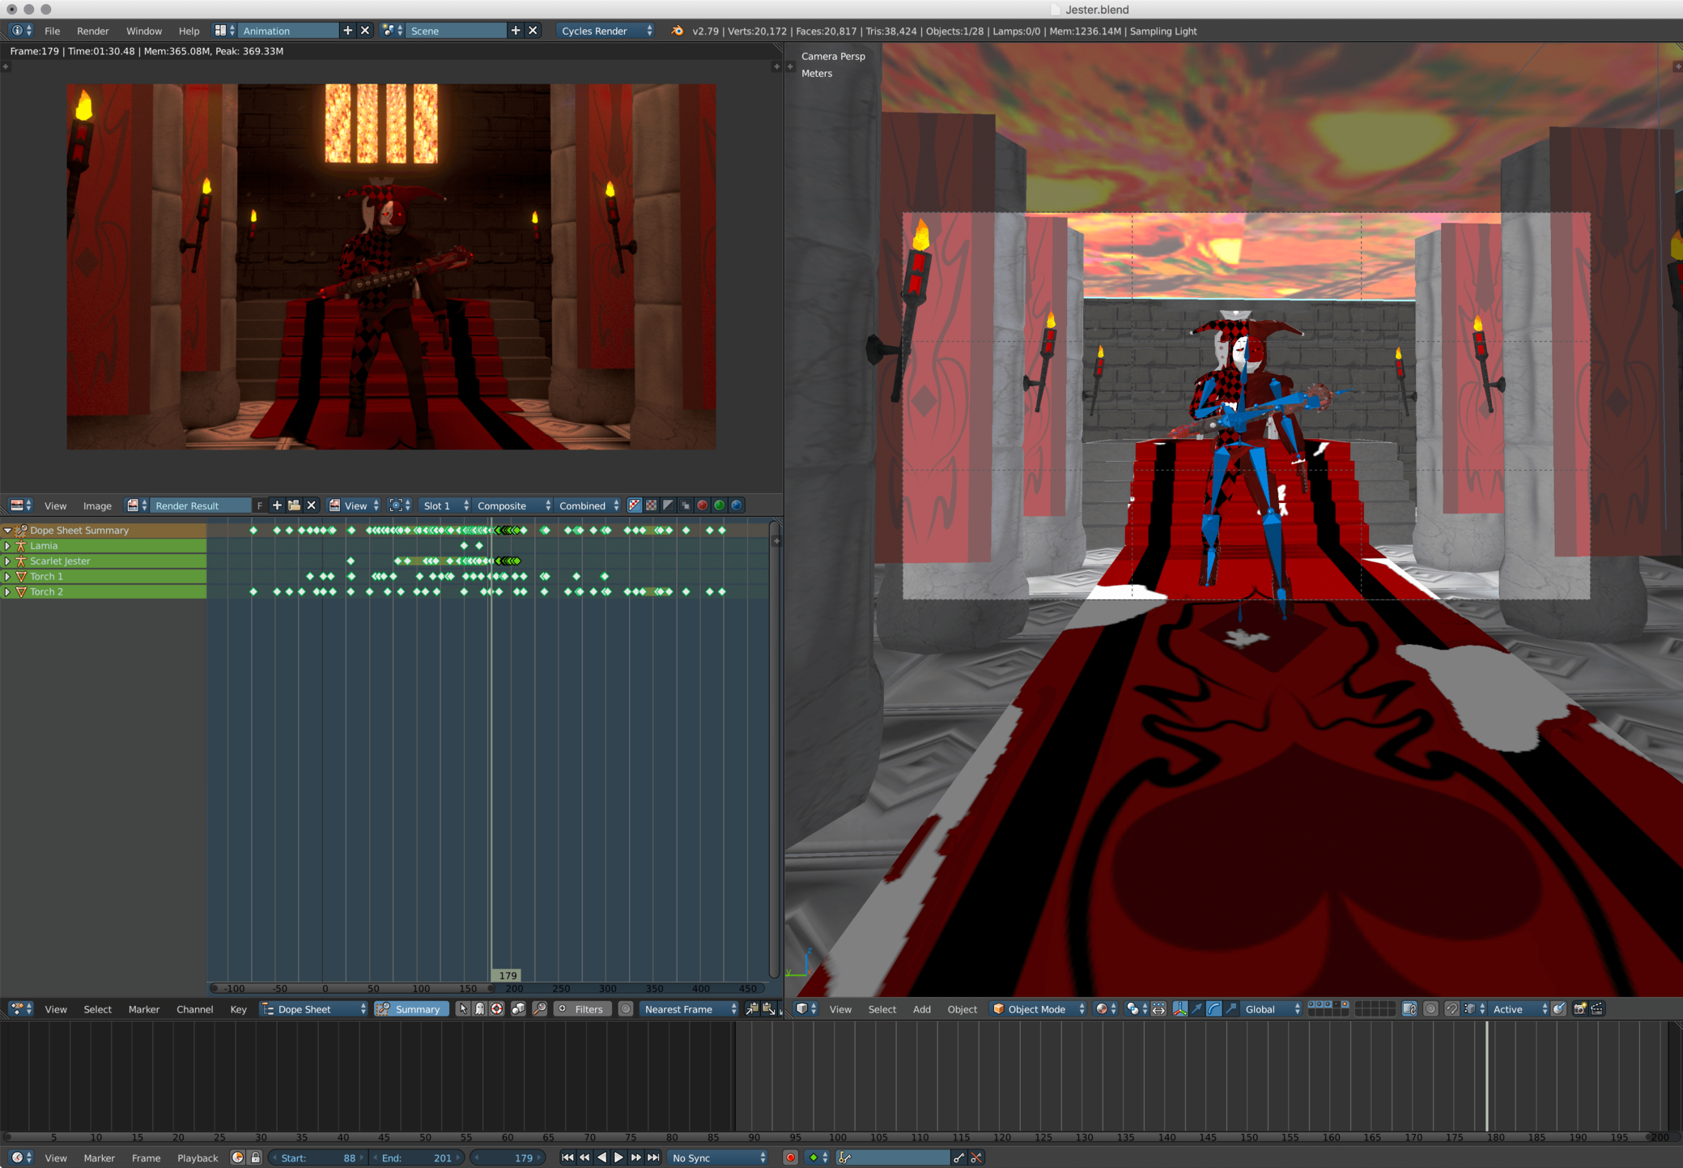The image size is (1683, 1168).
Task: Click the End frame field
Action: click(415, 1158)
